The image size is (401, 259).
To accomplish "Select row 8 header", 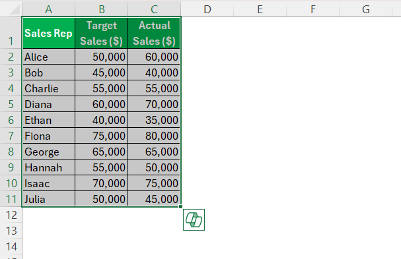I will 11,152.
